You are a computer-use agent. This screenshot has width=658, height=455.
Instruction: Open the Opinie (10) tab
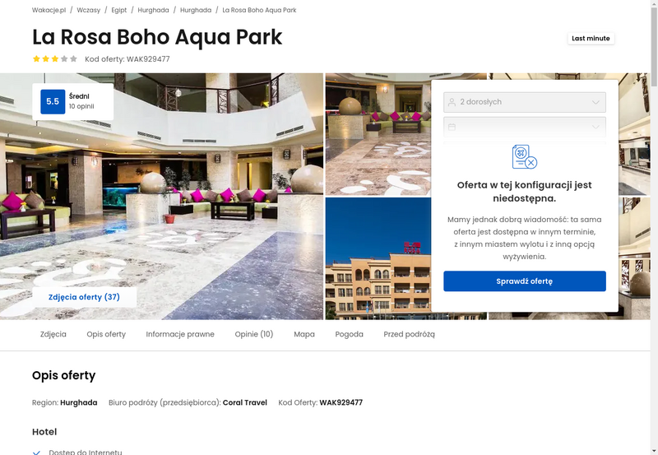(x=254, y=334)
